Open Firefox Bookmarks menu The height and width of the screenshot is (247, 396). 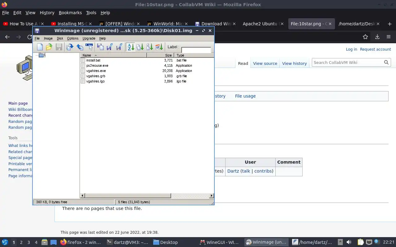70,13
